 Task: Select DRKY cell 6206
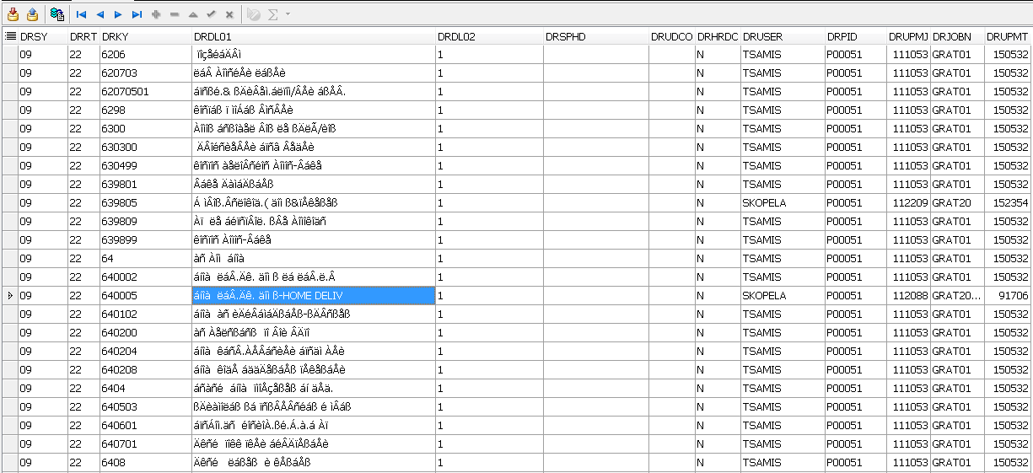click(x=145, y=55)
